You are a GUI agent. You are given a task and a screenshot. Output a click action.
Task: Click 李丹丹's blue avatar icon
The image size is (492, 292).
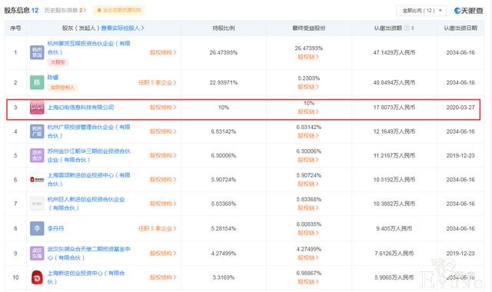37,228
